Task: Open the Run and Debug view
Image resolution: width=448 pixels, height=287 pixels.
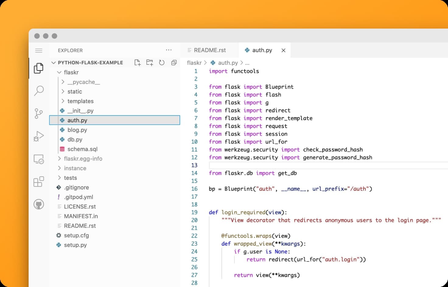Action: click(x=39, y=136)
